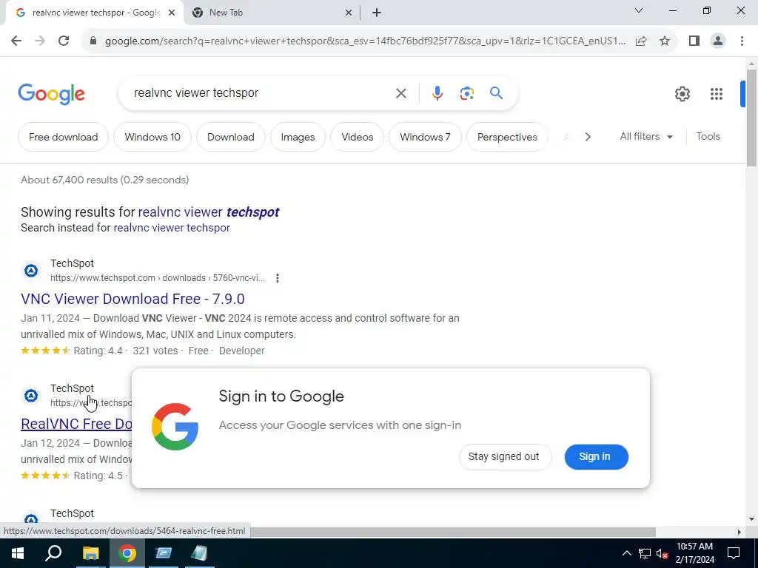Open the tab search dropdown arrow

click(x=639, y=10)
